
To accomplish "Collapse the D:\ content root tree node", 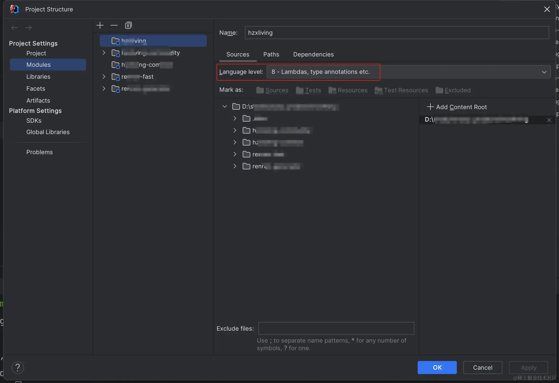I will [225, 106].
